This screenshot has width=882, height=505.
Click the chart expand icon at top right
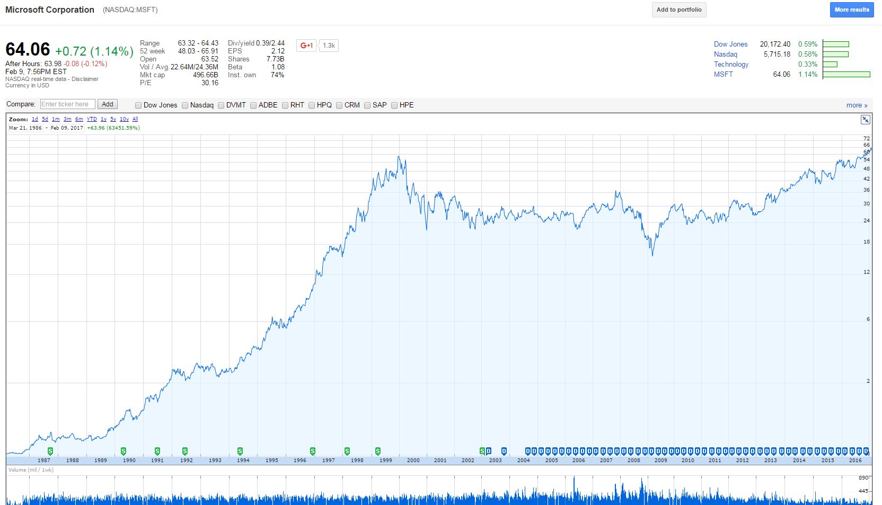(x=865, y=120)
